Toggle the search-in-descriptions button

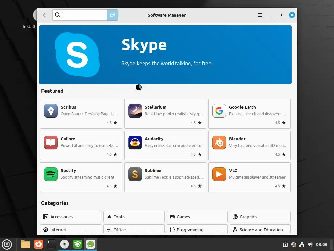[113, 15]
